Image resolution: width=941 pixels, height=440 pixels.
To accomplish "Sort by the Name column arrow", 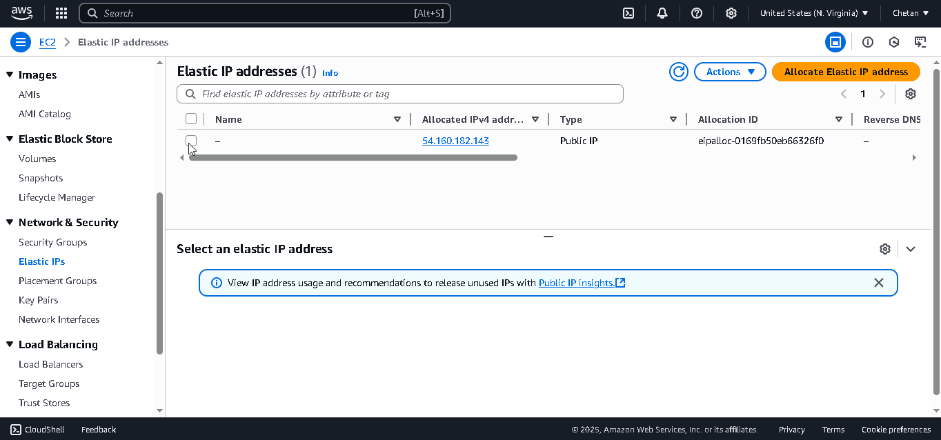I will click(397, 119).
